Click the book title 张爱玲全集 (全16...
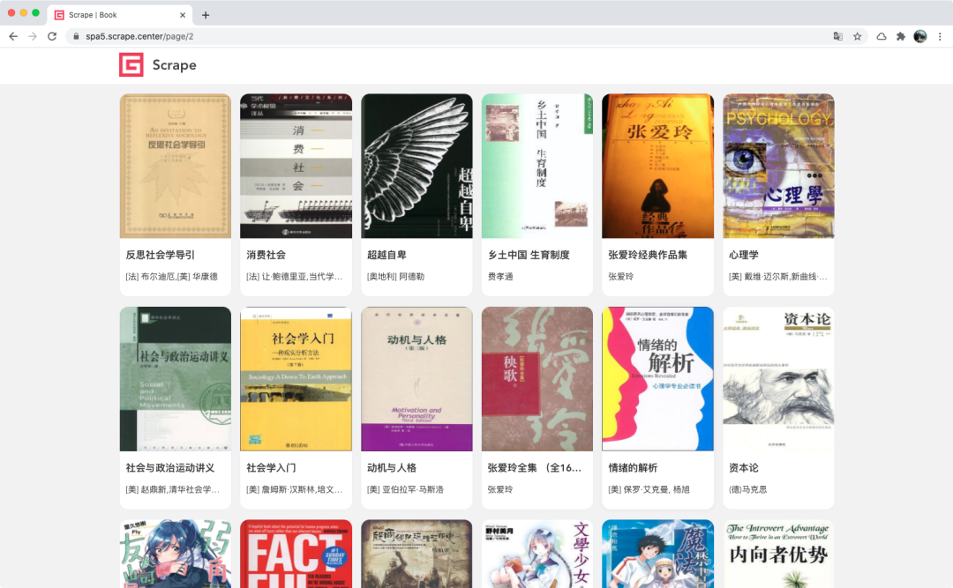The width and height of the screenshot is (953, 588). [x=535, y=468]
